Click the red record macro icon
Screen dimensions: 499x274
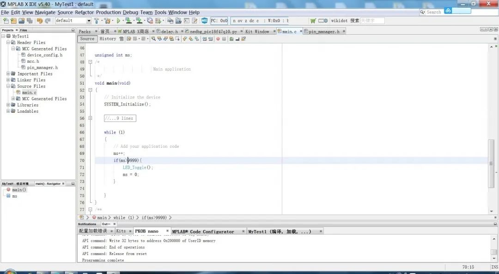click(x=218, y=39)
